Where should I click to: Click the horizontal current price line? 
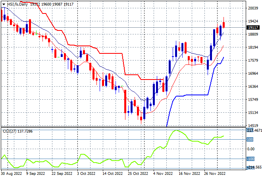(123, 27)
